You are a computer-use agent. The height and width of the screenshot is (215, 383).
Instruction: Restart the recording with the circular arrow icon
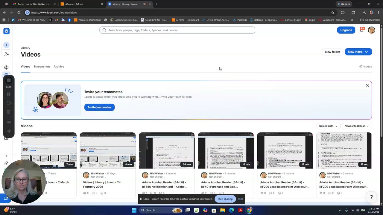point(9,103)
